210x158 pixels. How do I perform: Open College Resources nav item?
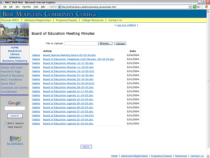(93, 20)
